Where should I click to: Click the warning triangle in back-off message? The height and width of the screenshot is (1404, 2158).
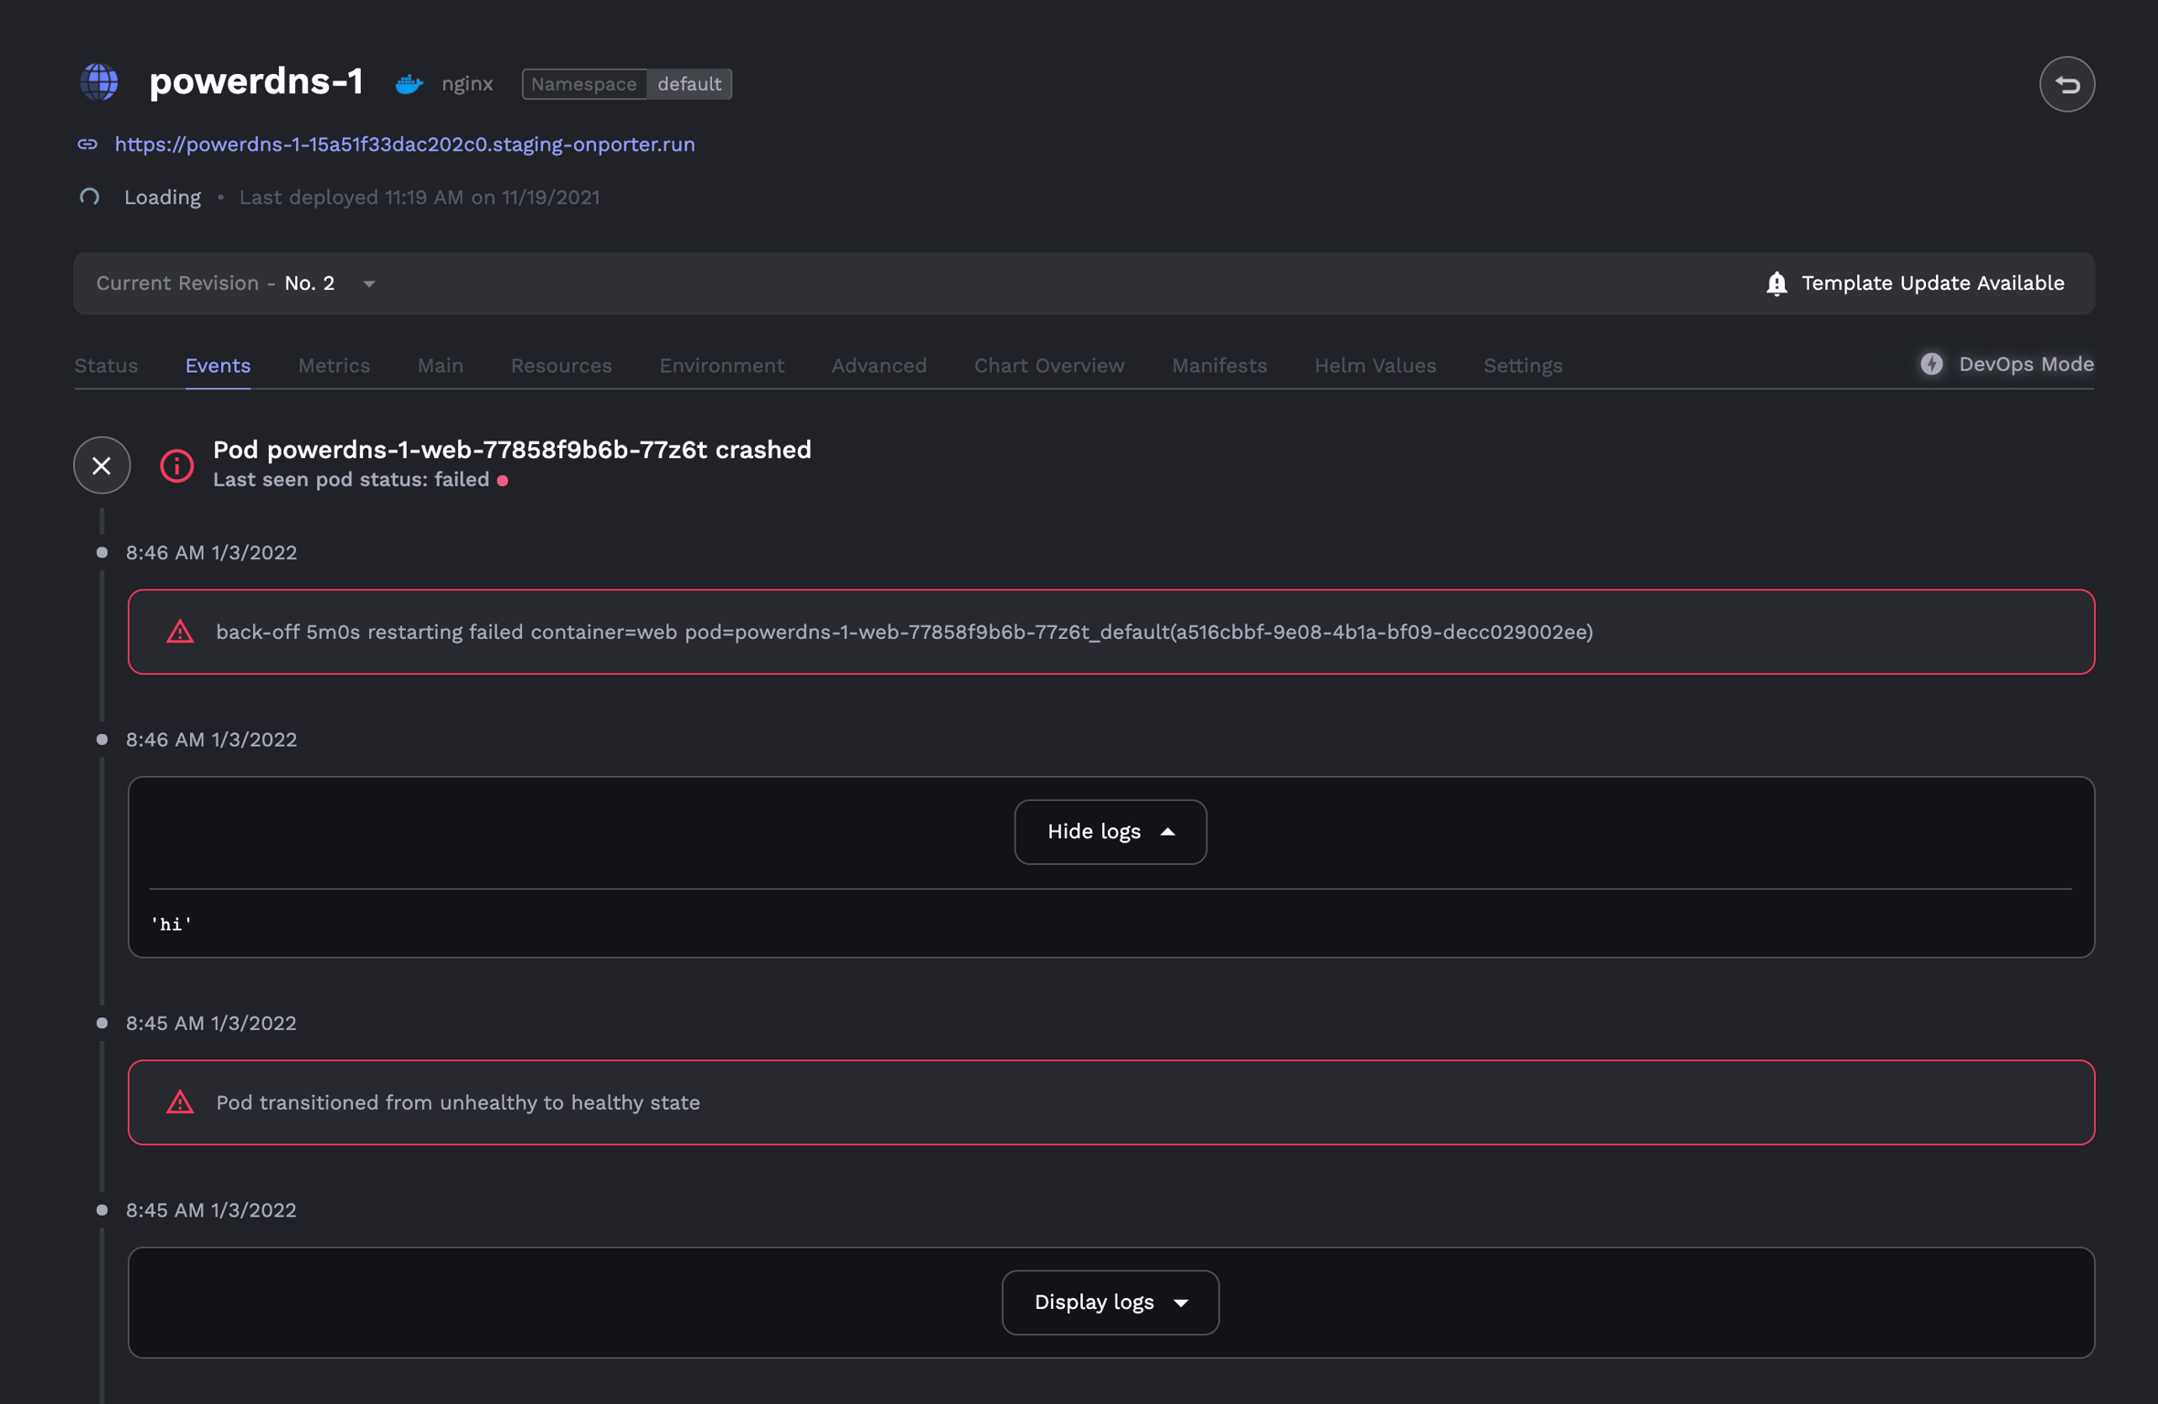tap(180, 632)
